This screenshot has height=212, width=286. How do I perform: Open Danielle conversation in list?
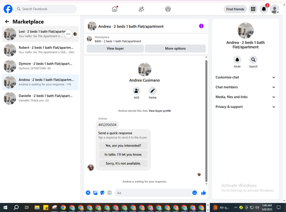40,98
